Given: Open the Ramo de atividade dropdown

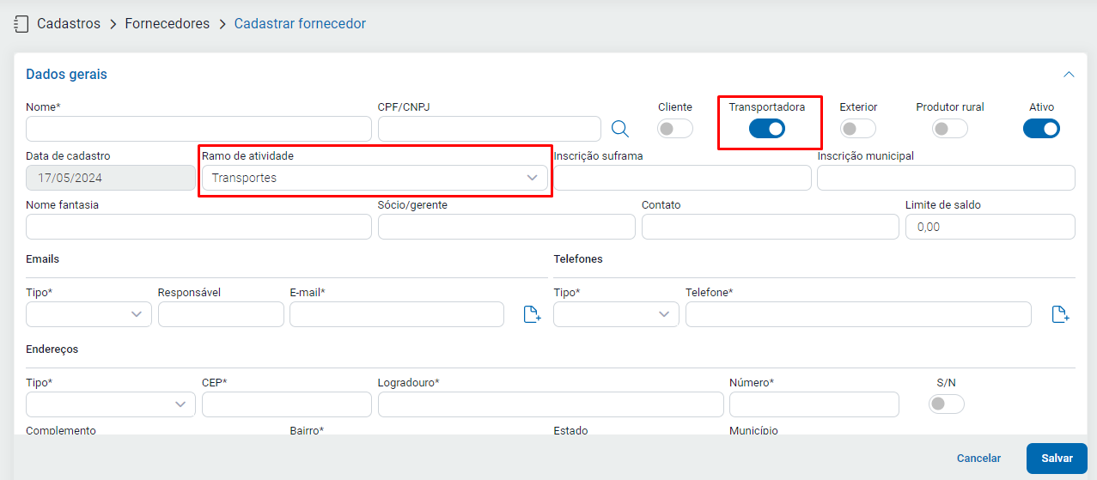Looking at the screenshot, I should [x=374, y=178].
